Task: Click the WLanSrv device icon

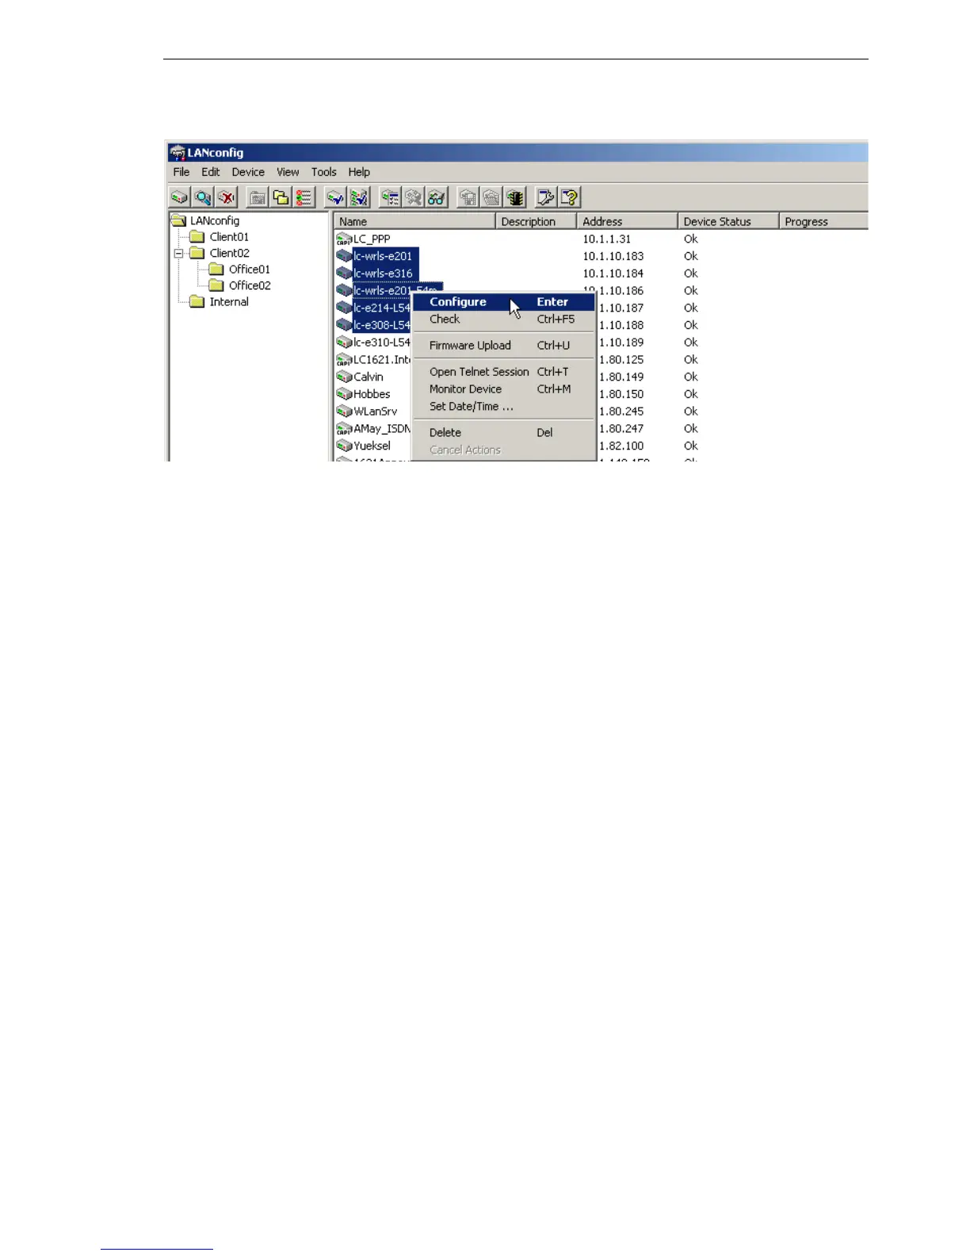Action: click(344, 412)
